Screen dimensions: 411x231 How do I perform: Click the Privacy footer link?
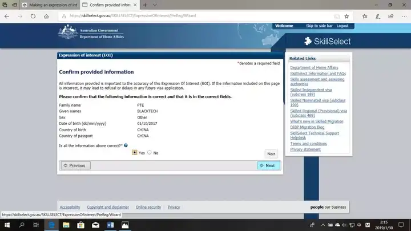[174, 207]
